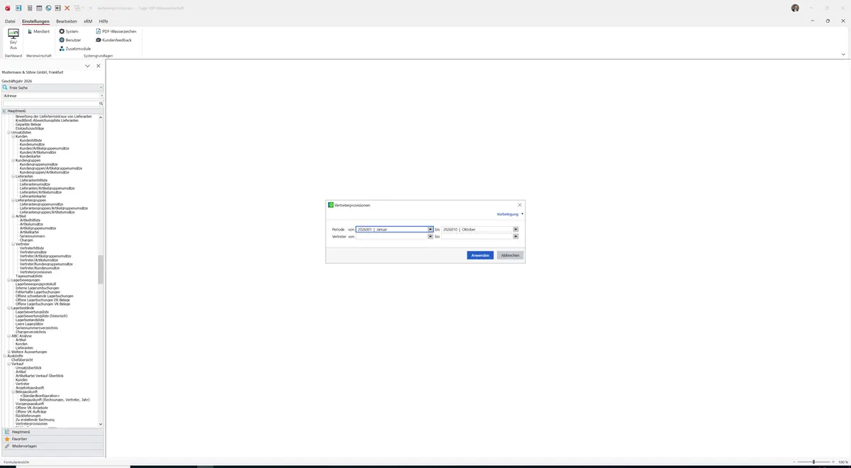This screenshot has height=468, width=851.
Task: Open the Periode bis dropdown showing Oktober
Action: point(516,229)
